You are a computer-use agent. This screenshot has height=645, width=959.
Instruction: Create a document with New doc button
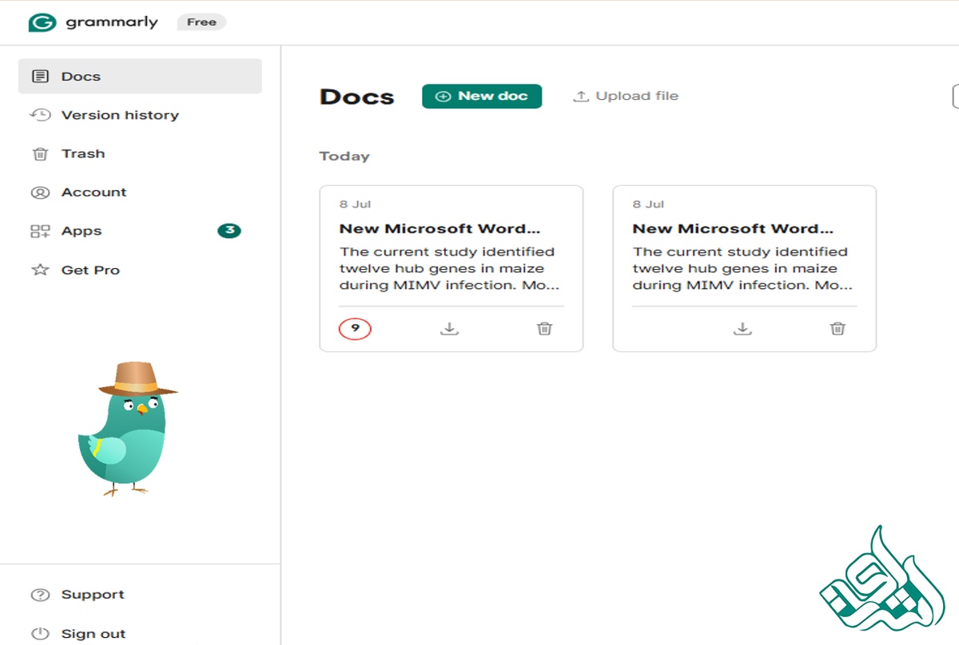click(x=482, y=96)
